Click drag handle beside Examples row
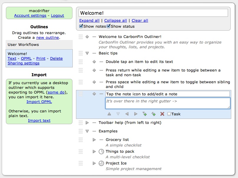 coord(81,131)
